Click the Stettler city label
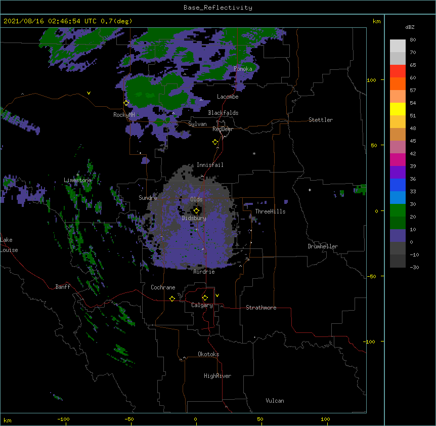This screenshot has width=436, height=426. tap(321, 120)
